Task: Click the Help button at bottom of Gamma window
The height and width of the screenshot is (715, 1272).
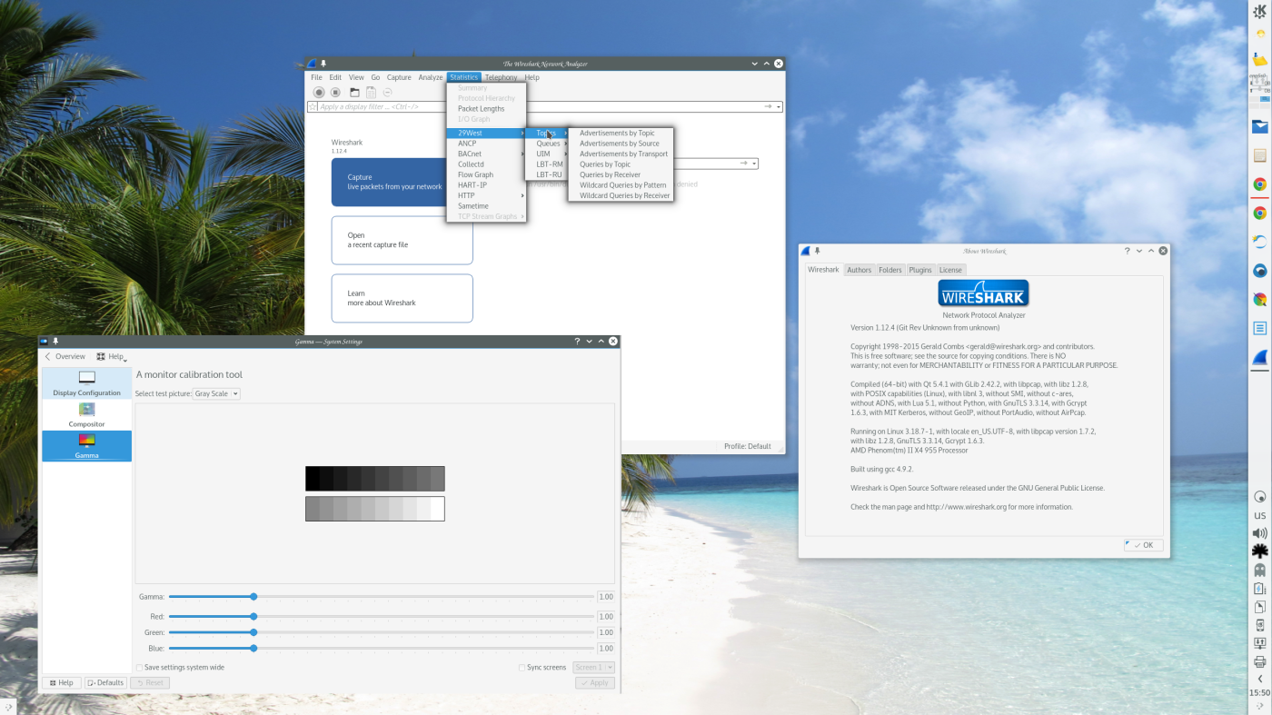Action: [x=62, y=682]
